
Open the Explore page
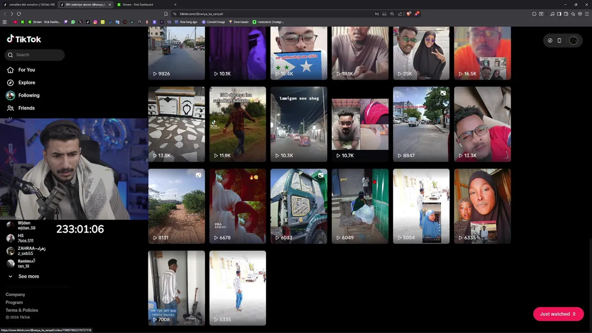pyautogui.click(x=26, y=82)
